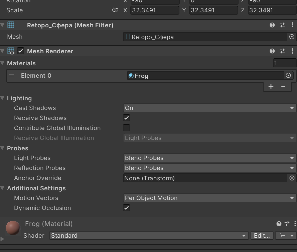Click the shader Edit button

262,236
